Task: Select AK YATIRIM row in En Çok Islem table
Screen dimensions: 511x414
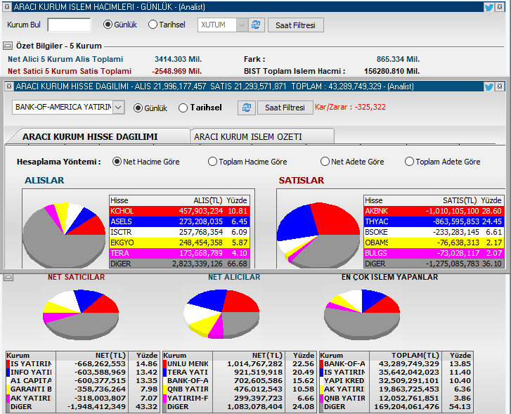Action: pos(396,389)
